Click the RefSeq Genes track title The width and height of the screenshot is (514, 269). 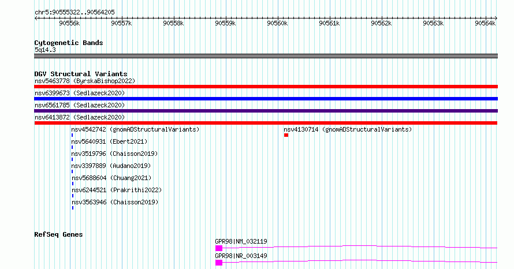(x=58, y=234)
